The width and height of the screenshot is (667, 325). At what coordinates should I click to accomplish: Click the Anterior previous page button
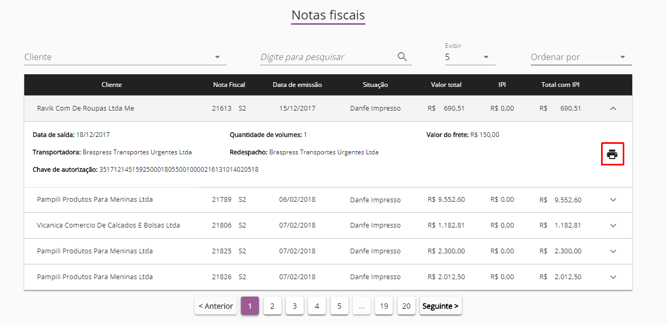pos(215,306)
